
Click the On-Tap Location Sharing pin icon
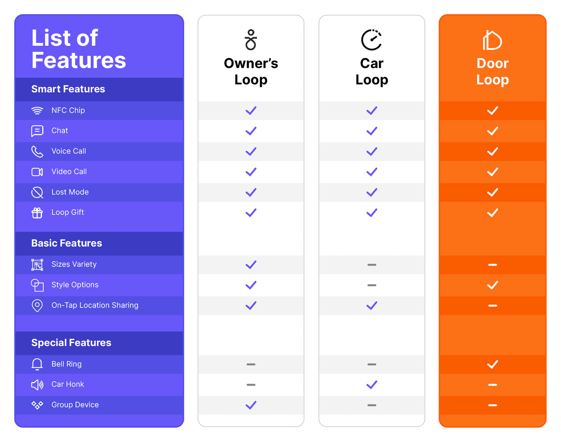point(37,306)
